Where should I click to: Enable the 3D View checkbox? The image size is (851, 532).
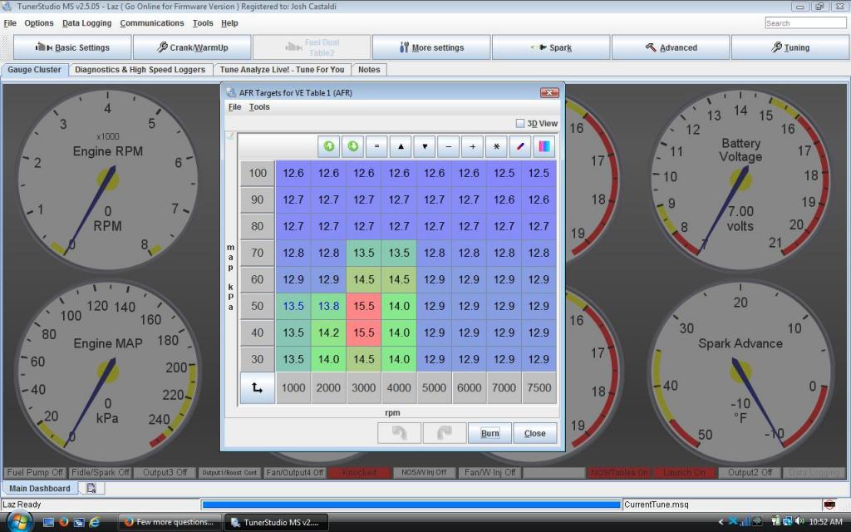pyautogui.click(x=520, y=124)
